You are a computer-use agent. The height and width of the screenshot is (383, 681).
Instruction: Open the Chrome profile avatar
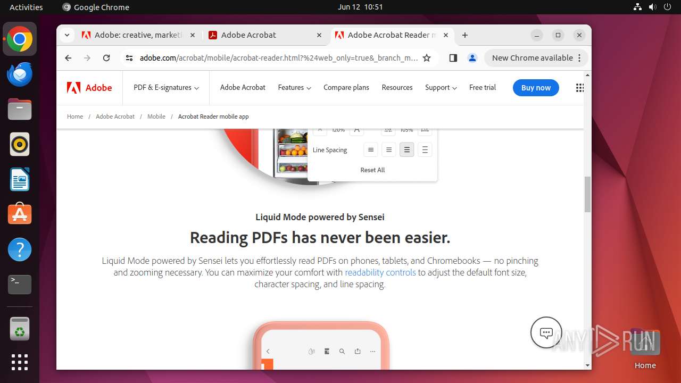click(x=472, y=58)
